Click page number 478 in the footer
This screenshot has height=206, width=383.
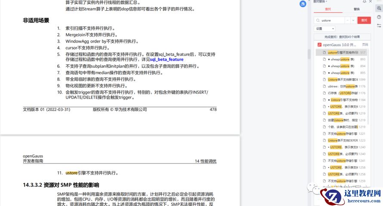pos(213,109)
